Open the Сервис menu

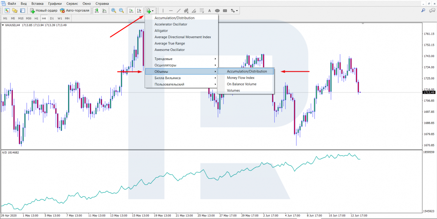[72, 3]
